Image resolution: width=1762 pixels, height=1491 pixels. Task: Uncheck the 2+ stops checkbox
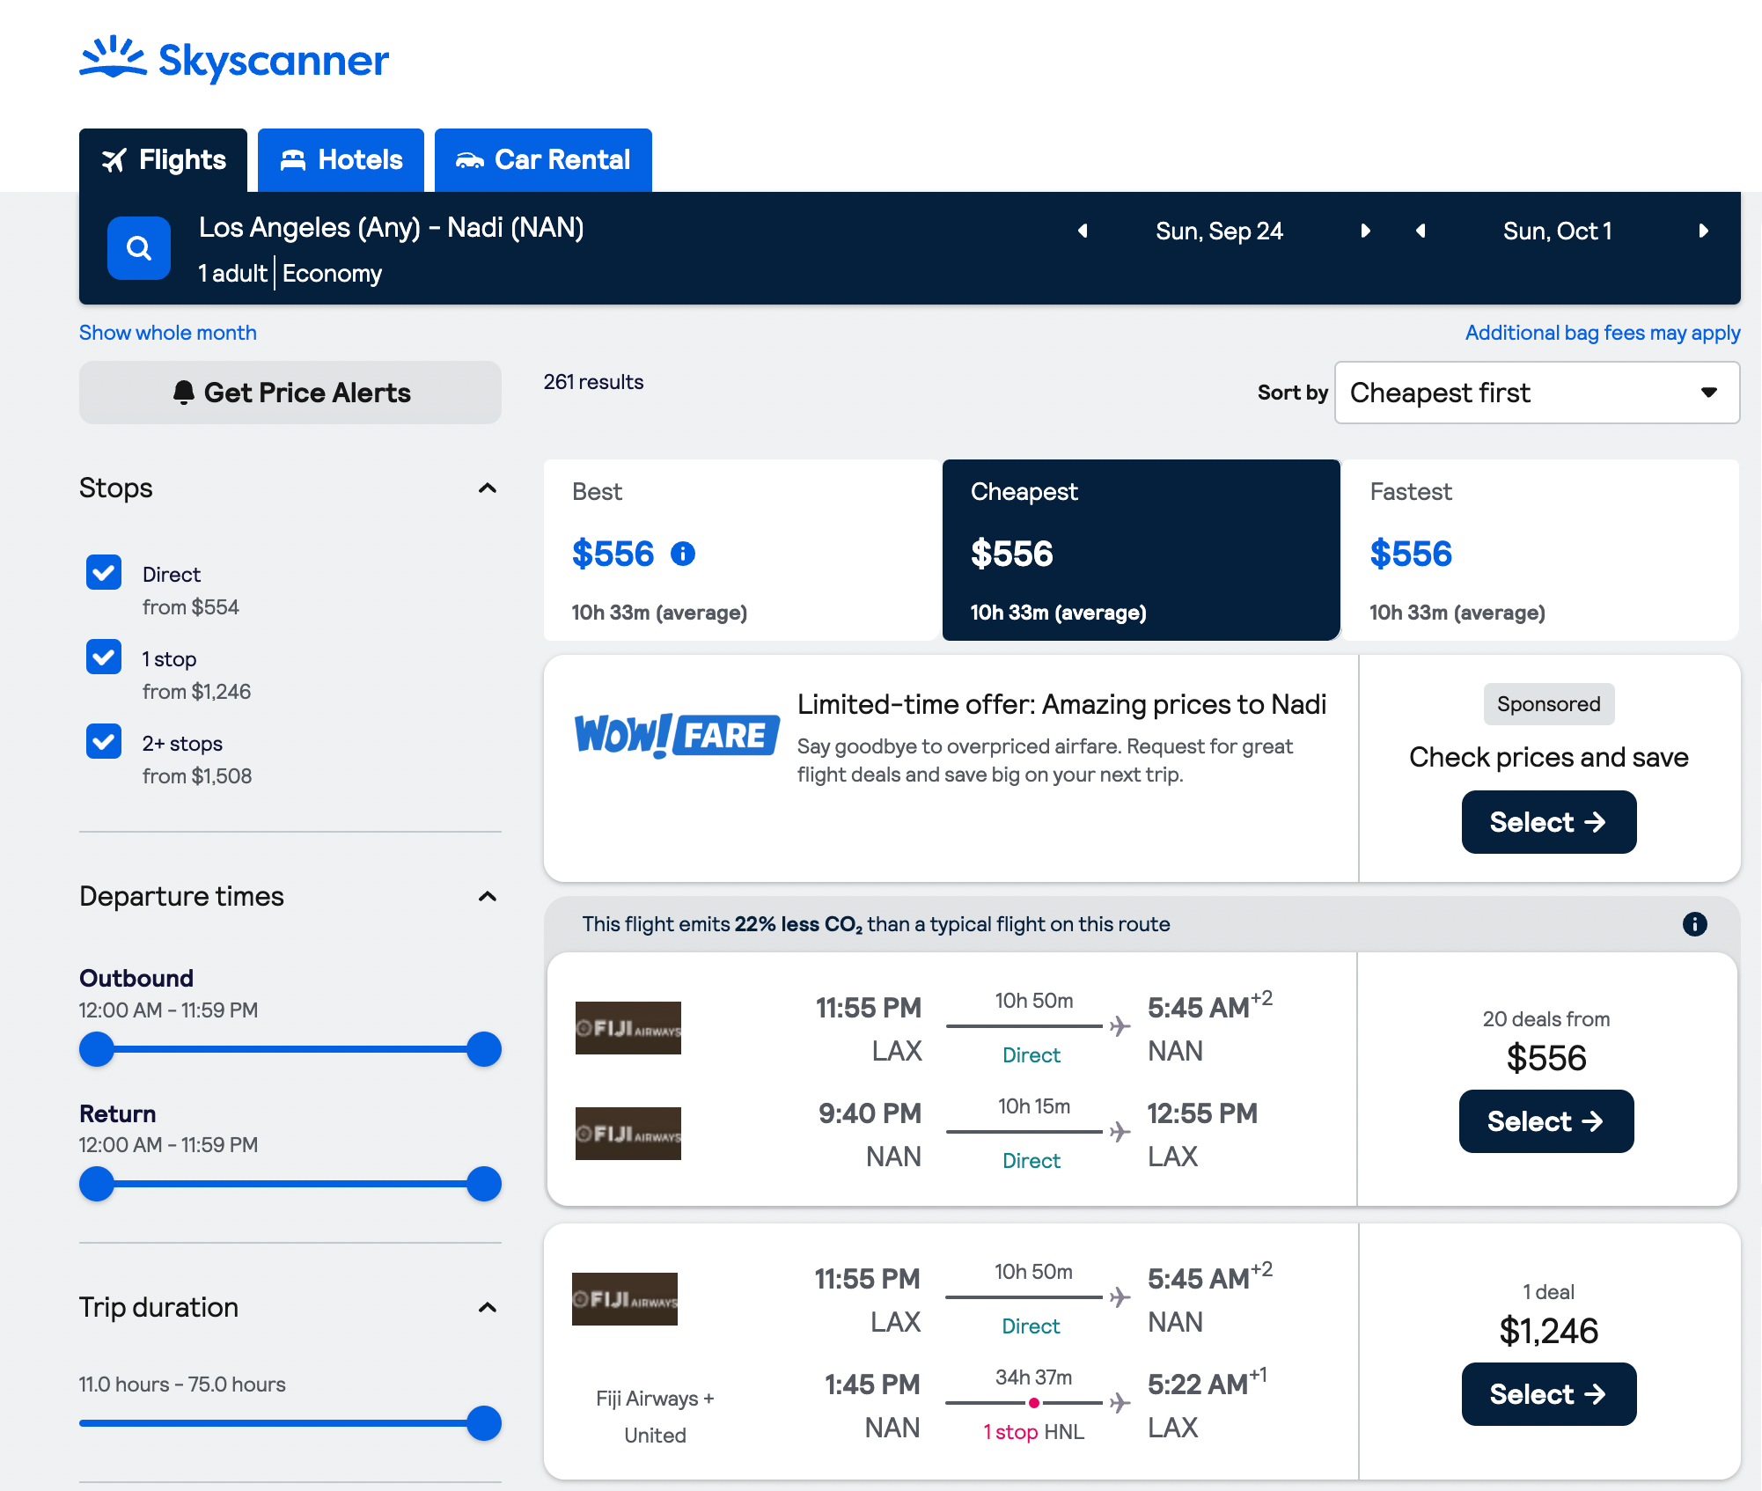[104, 742]
